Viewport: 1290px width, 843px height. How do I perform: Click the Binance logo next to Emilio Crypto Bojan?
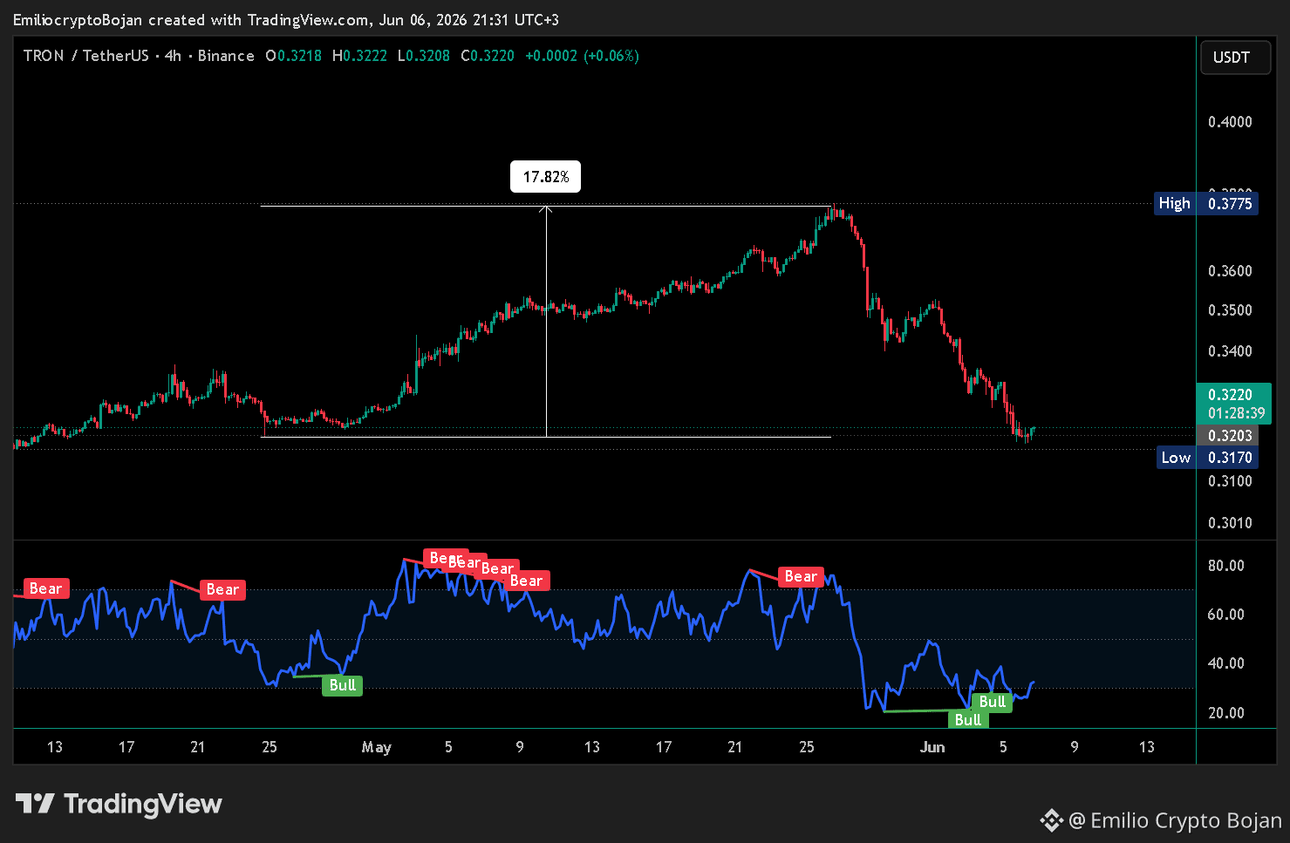pyautogui.click(x=1051, y=820)
